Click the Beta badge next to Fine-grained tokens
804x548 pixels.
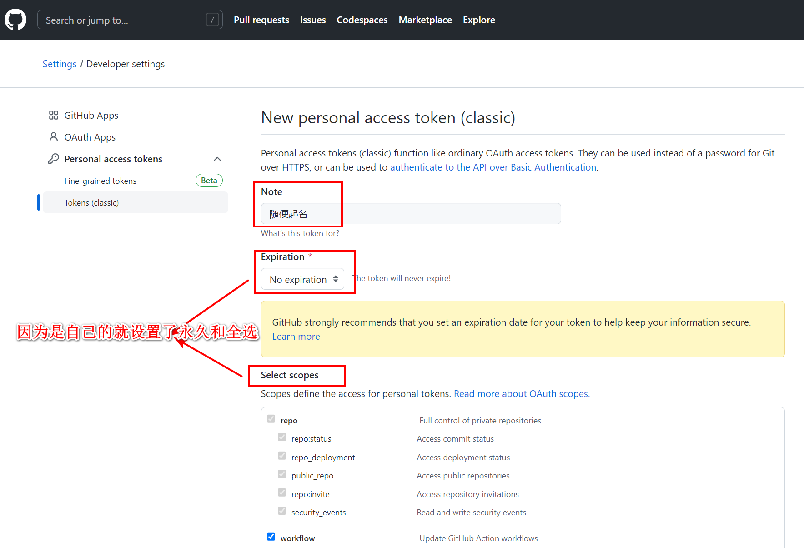pos(209,181)
